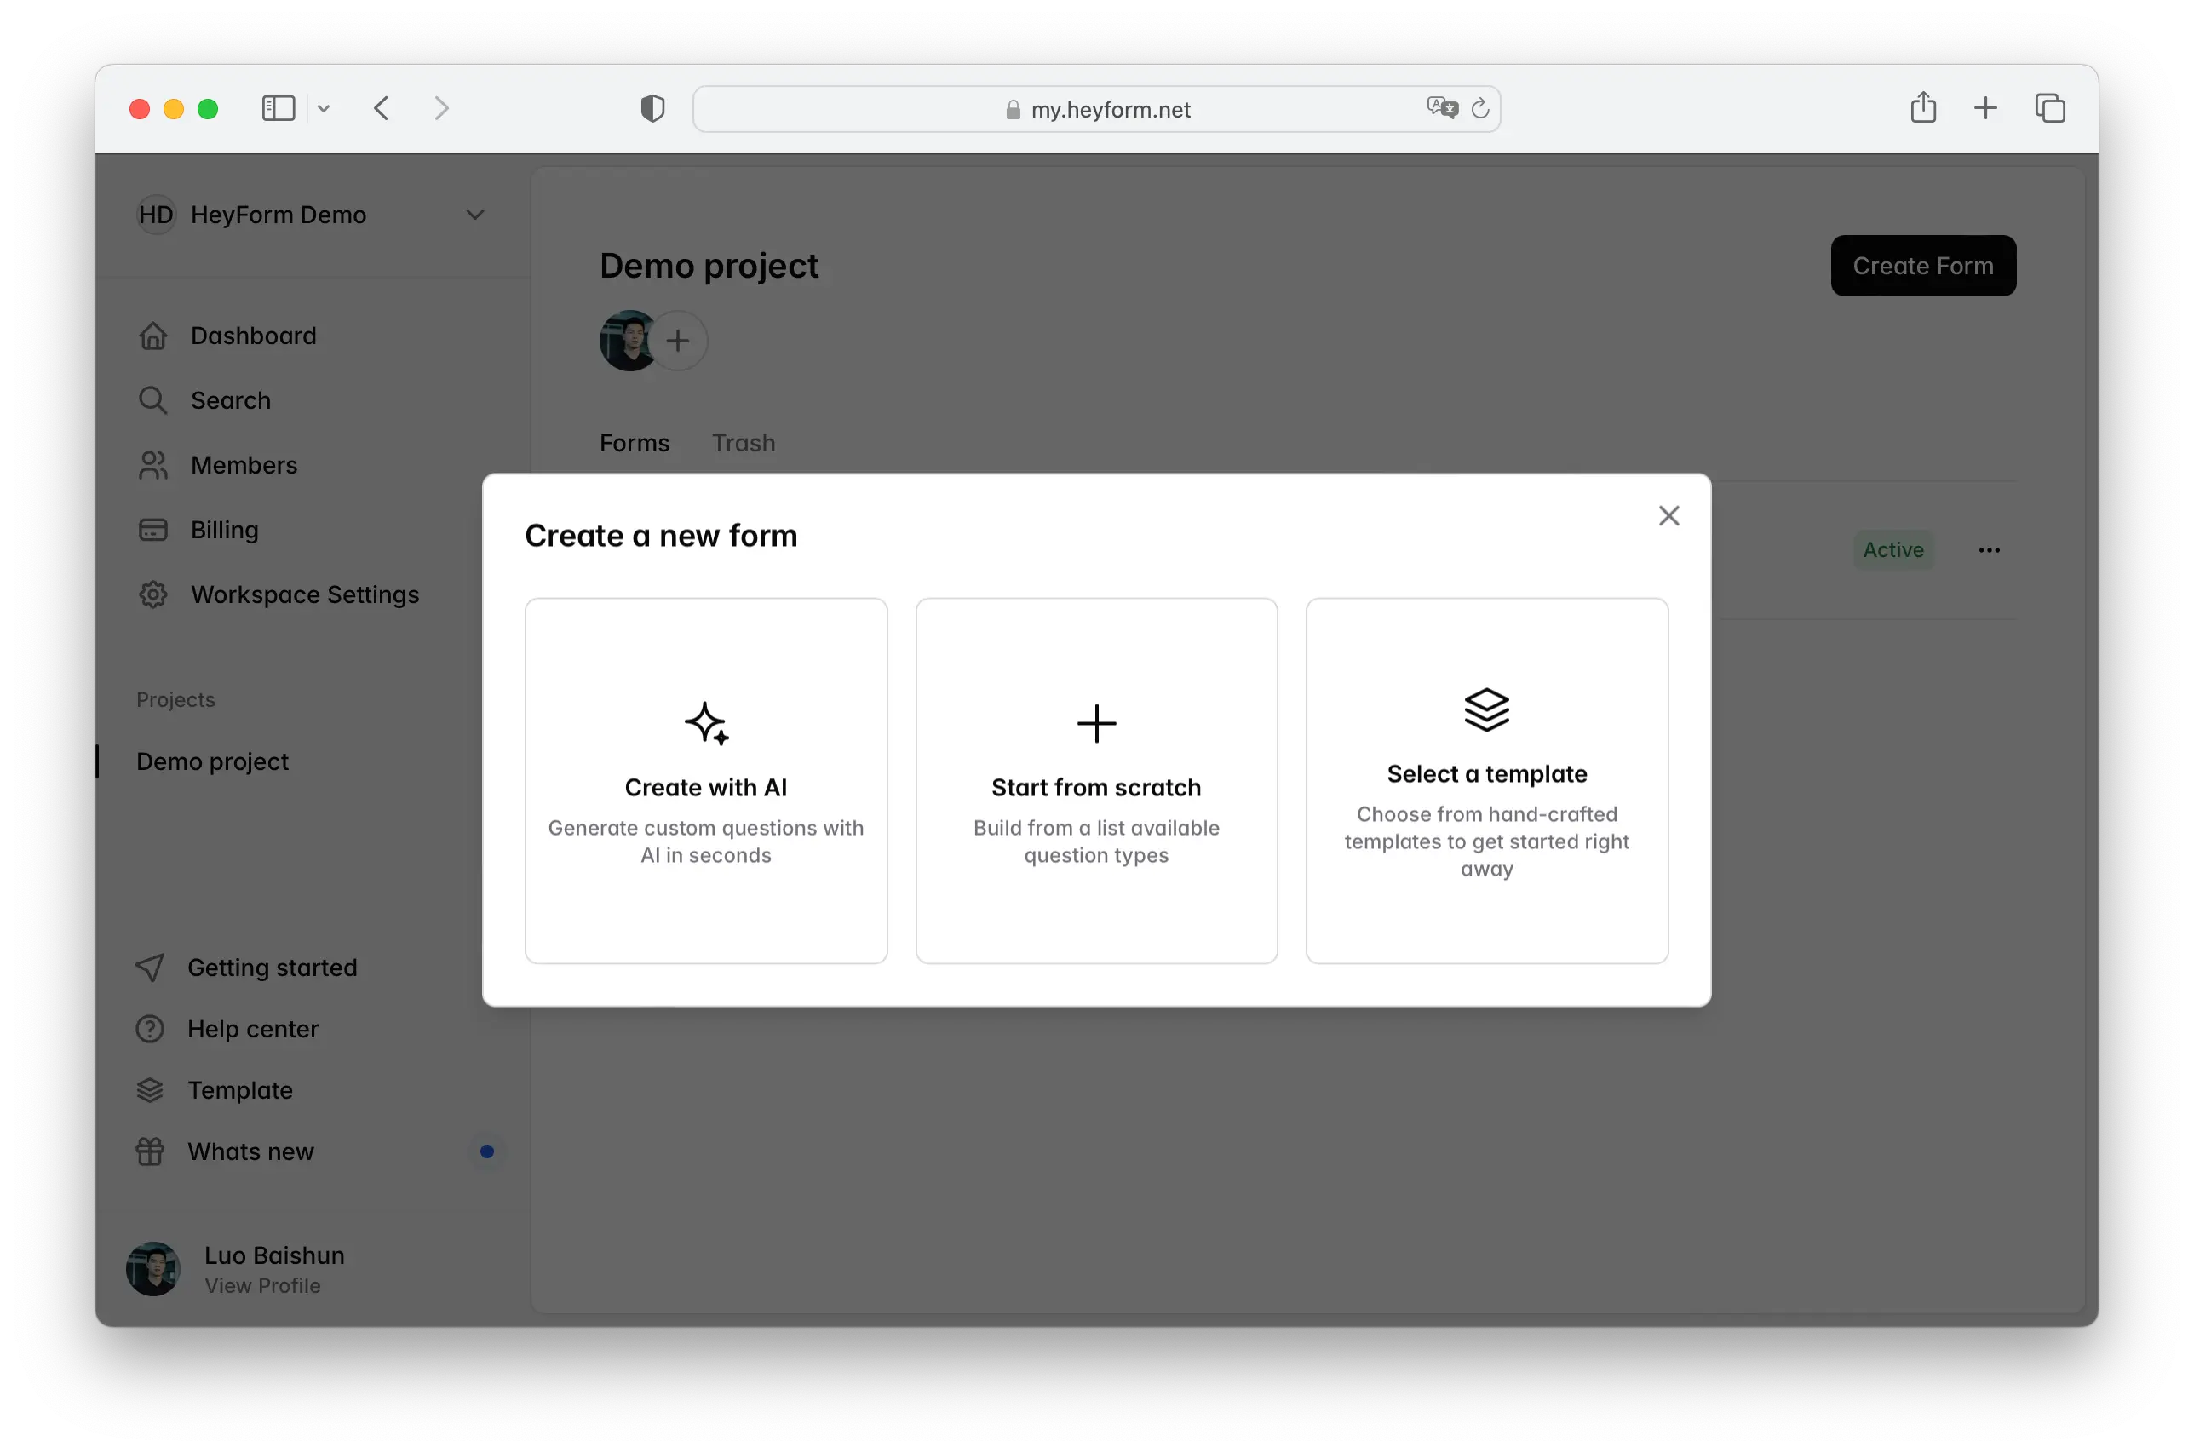
Task: Open the Template gallery from sidebar
Action: 240,1090
